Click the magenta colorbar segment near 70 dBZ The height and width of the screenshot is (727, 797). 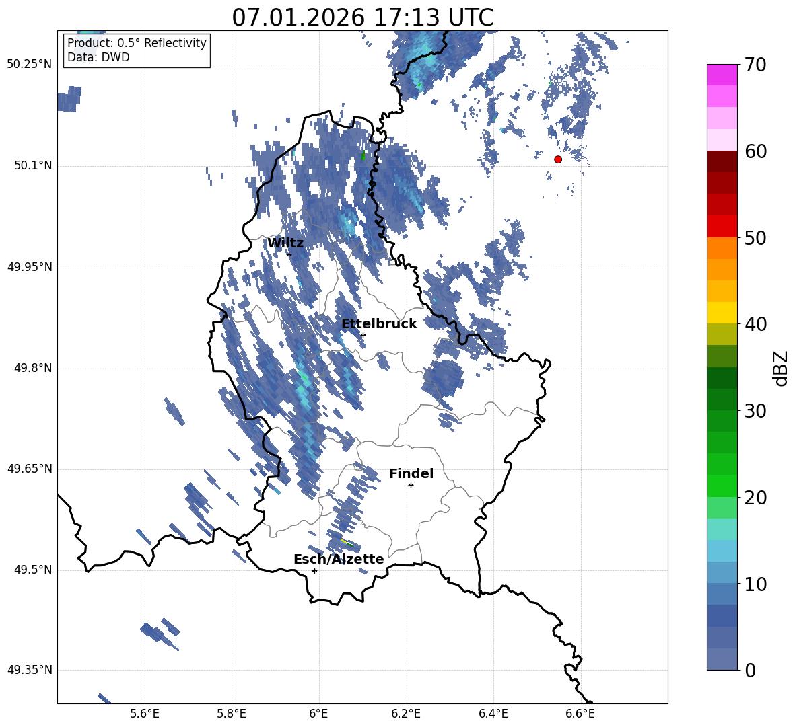pyautogui.click(x=722, y=75)
